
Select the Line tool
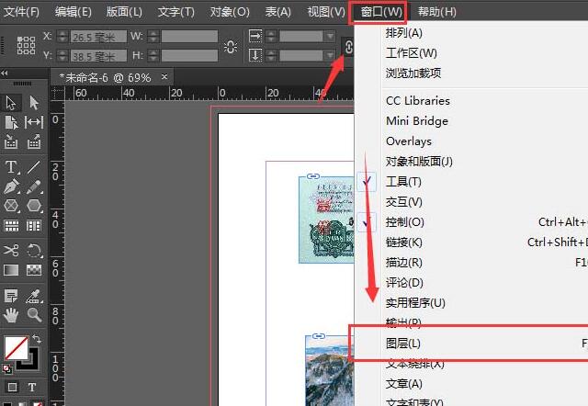tap(34, 167)
